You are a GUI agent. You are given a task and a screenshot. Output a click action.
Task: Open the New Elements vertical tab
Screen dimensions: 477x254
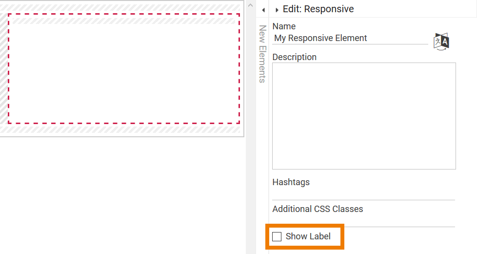point(262,54)
